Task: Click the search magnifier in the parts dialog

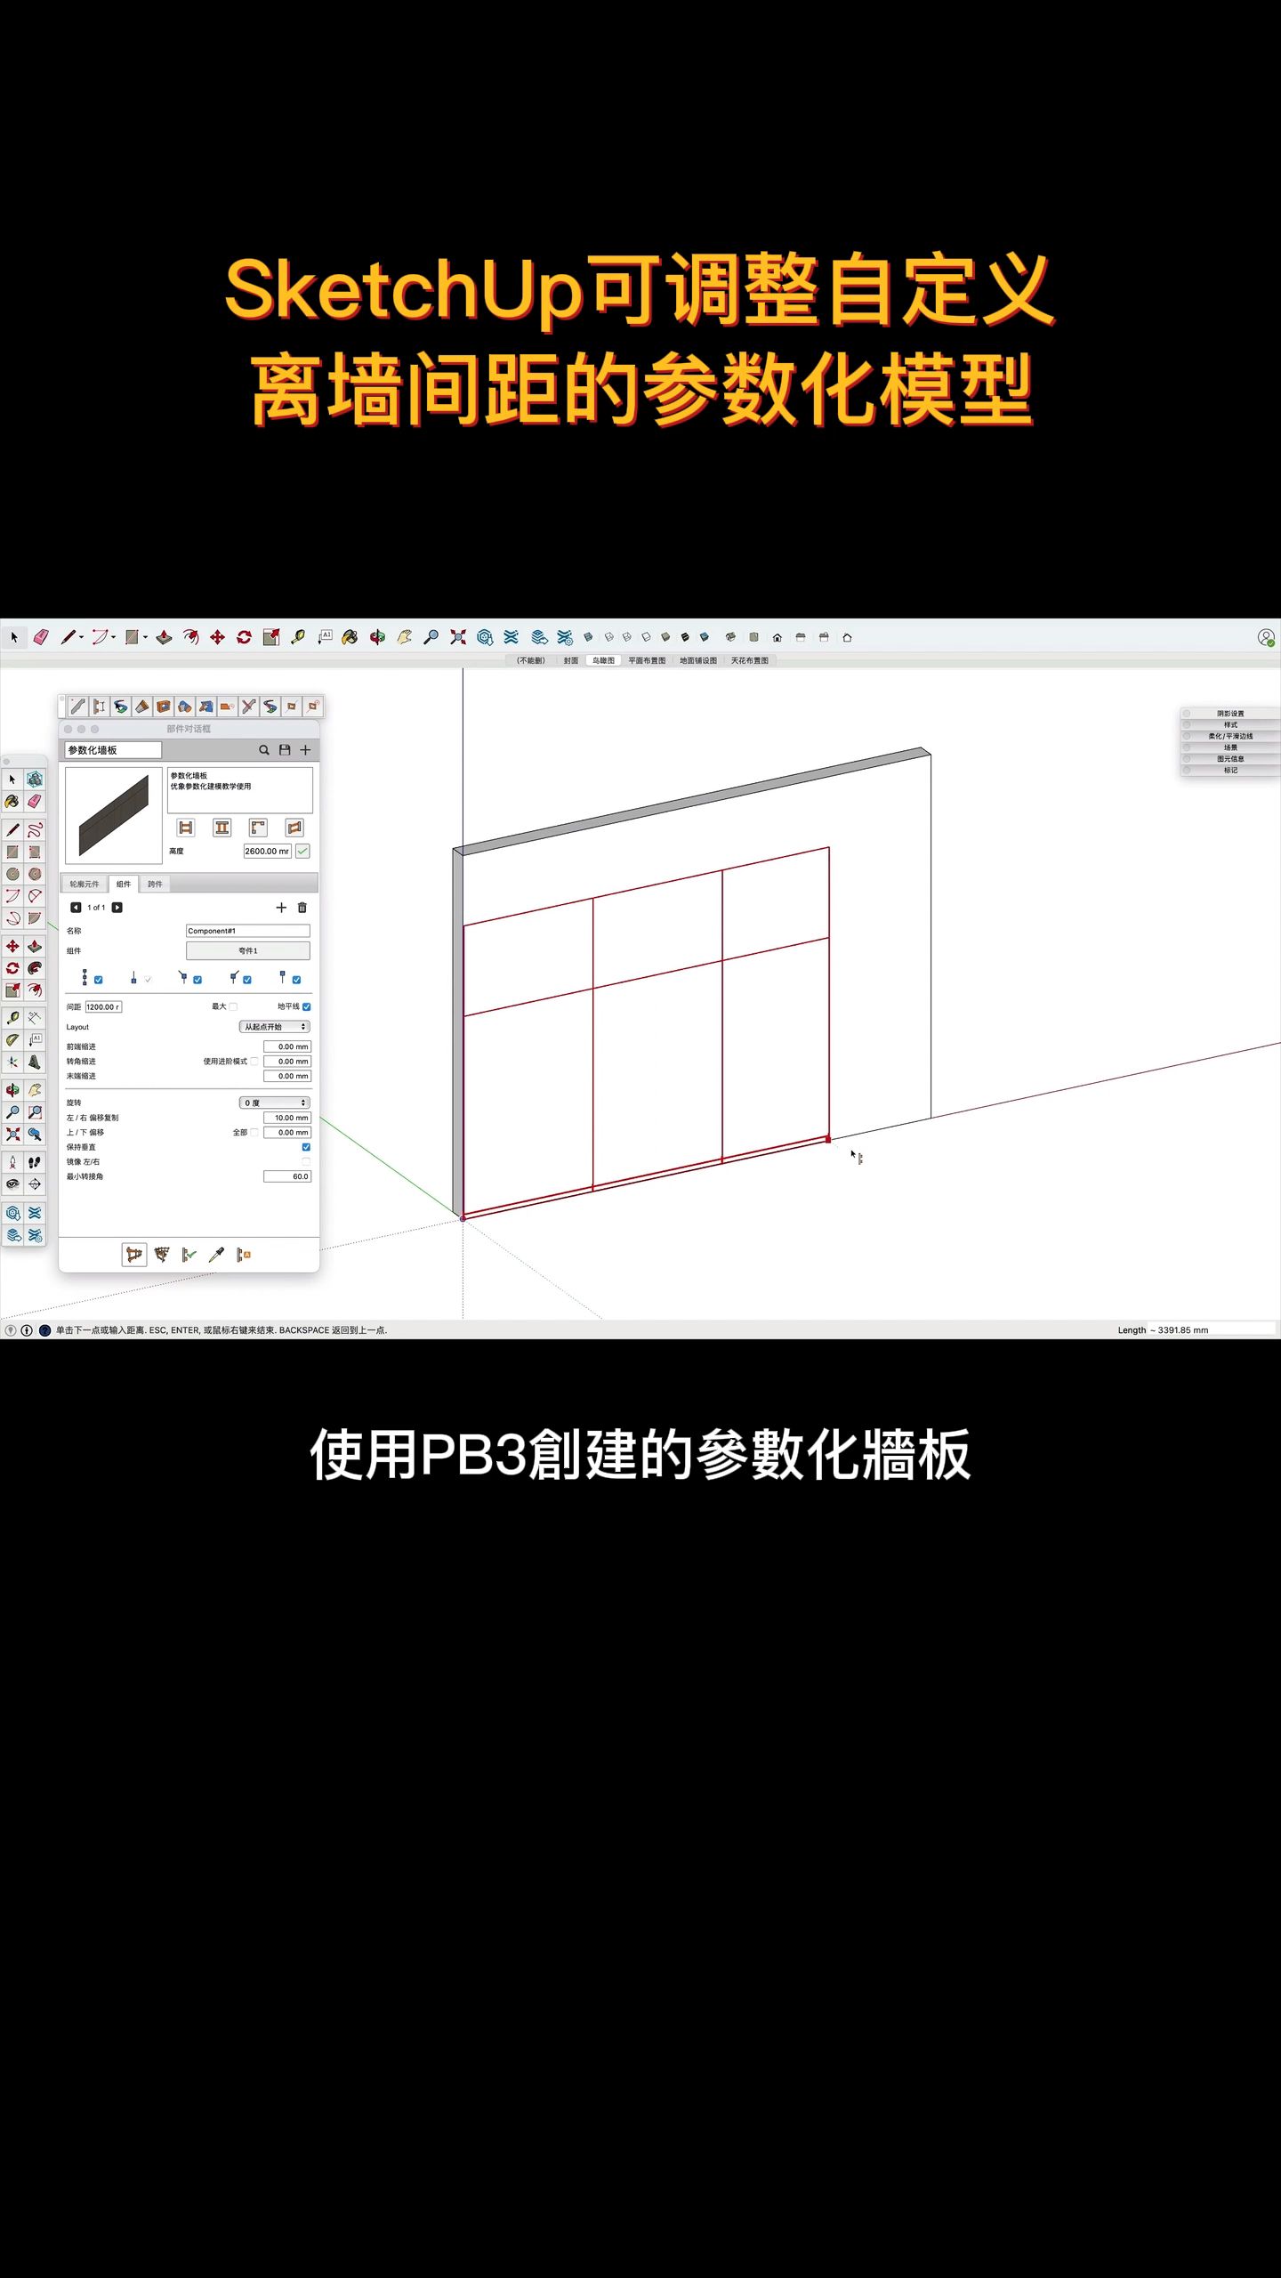Action: 264,750
